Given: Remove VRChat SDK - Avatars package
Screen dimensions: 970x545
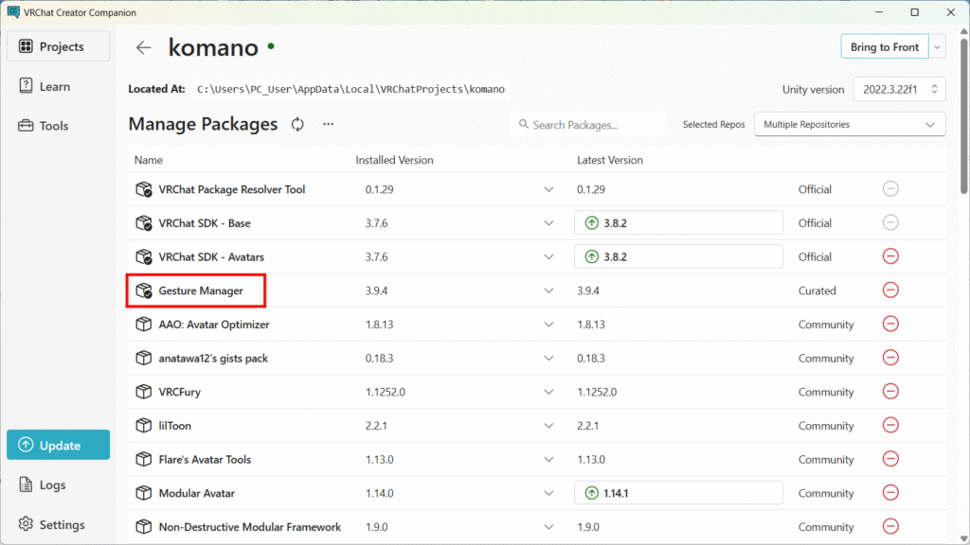Looking at the screenshot, I should click(889, 256).
